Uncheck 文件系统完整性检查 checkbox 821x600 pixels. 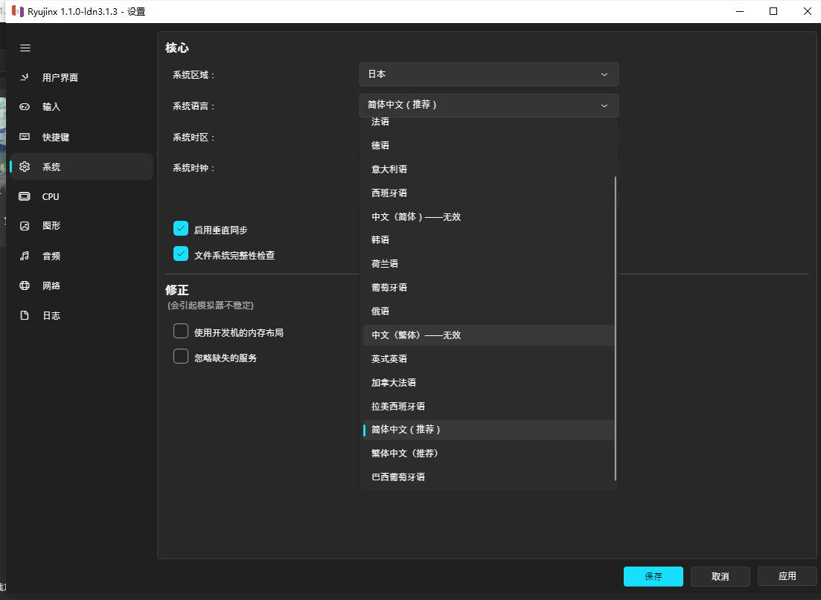click(x=181, y=254)
